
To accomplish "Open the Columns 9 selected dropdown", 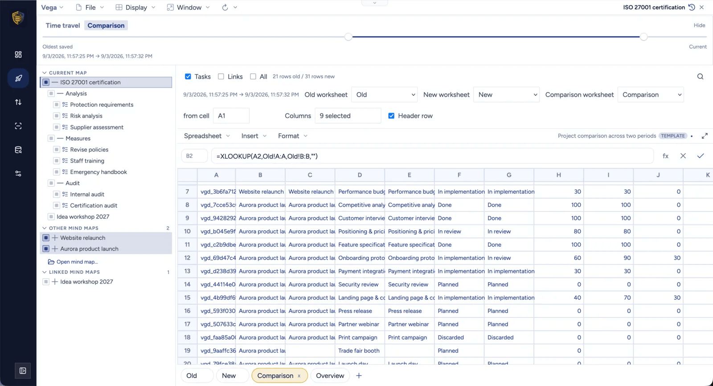I will (x=348, y=116).
